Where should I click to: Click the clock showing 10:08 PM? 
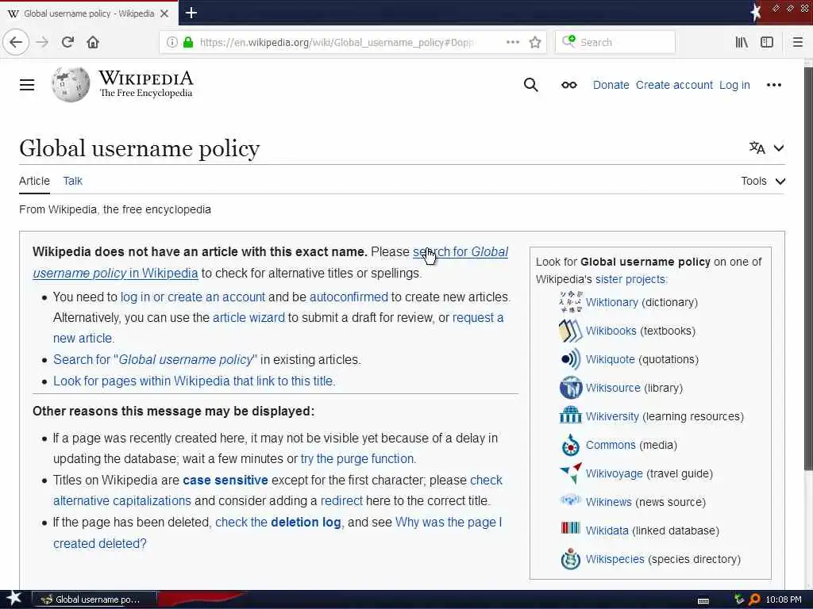tap(784, 599)
